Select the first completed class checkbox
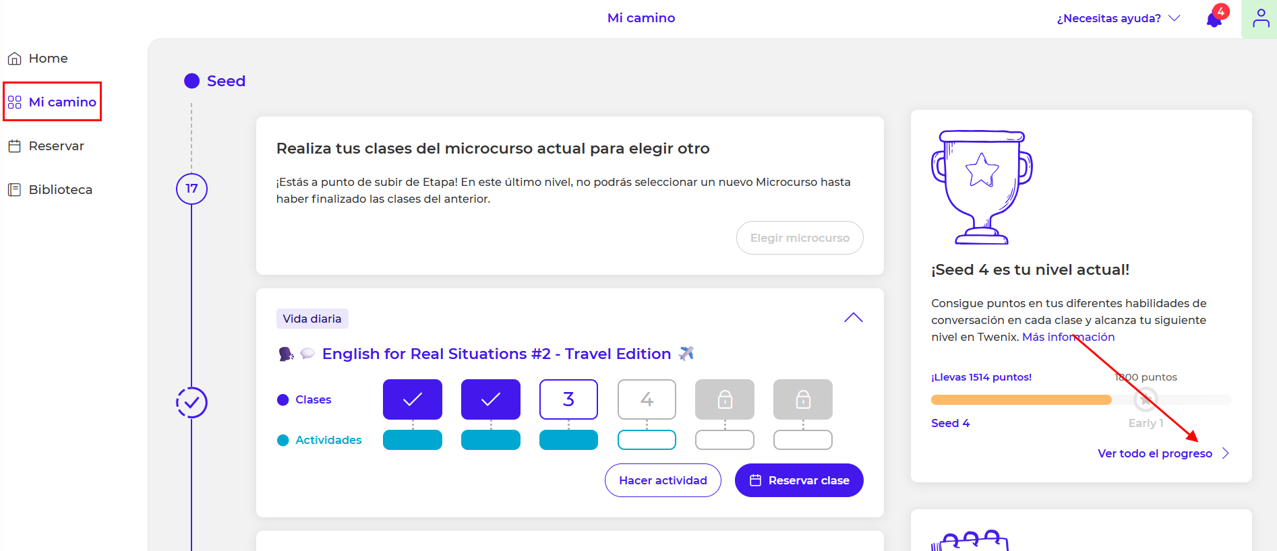1277x551 pixels. (x=413, y=399)
